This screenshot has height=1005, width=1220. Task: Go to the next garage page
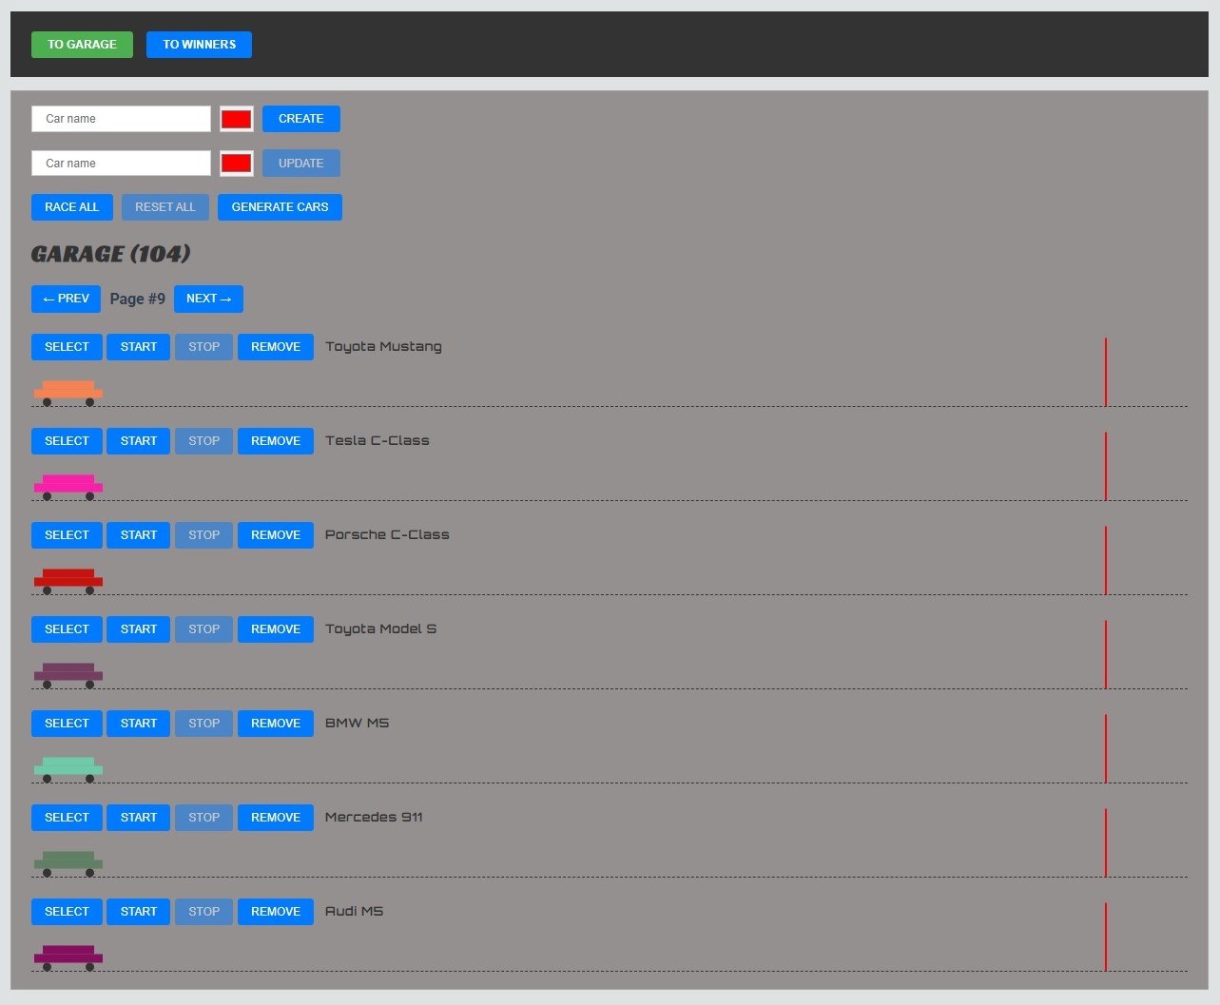click(208, 299)
